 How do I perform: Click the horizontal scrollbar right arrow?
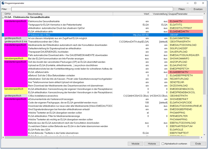click(x=201, y=137)
